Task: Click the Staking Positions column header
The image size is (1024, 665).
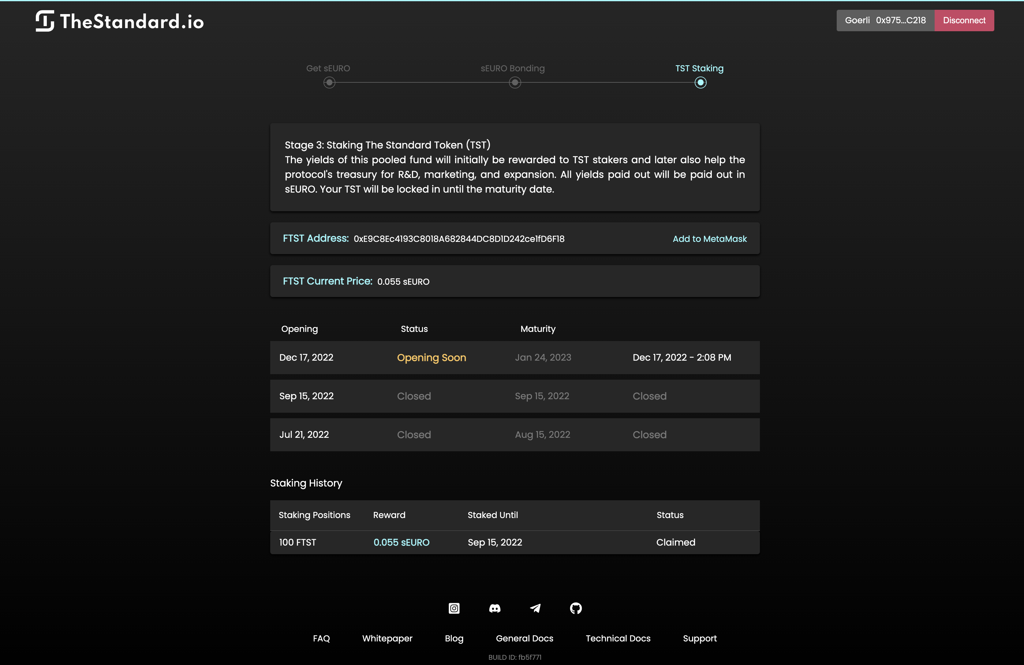Action: tap(314, 515)
